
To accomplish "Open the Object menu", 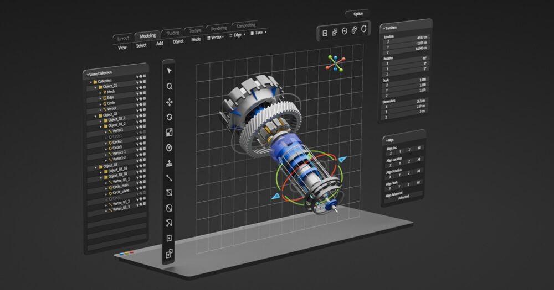I will point(178,41).
